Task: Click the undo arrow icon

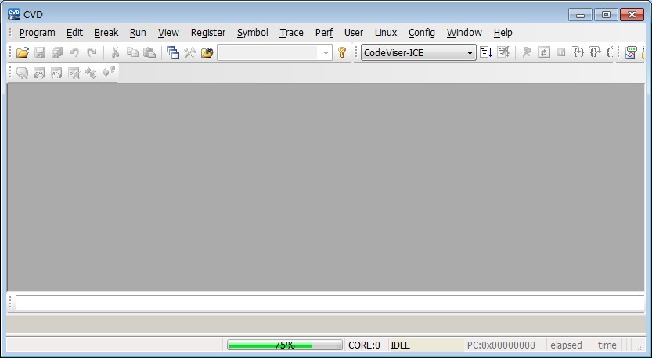Action: coord(74,52)
